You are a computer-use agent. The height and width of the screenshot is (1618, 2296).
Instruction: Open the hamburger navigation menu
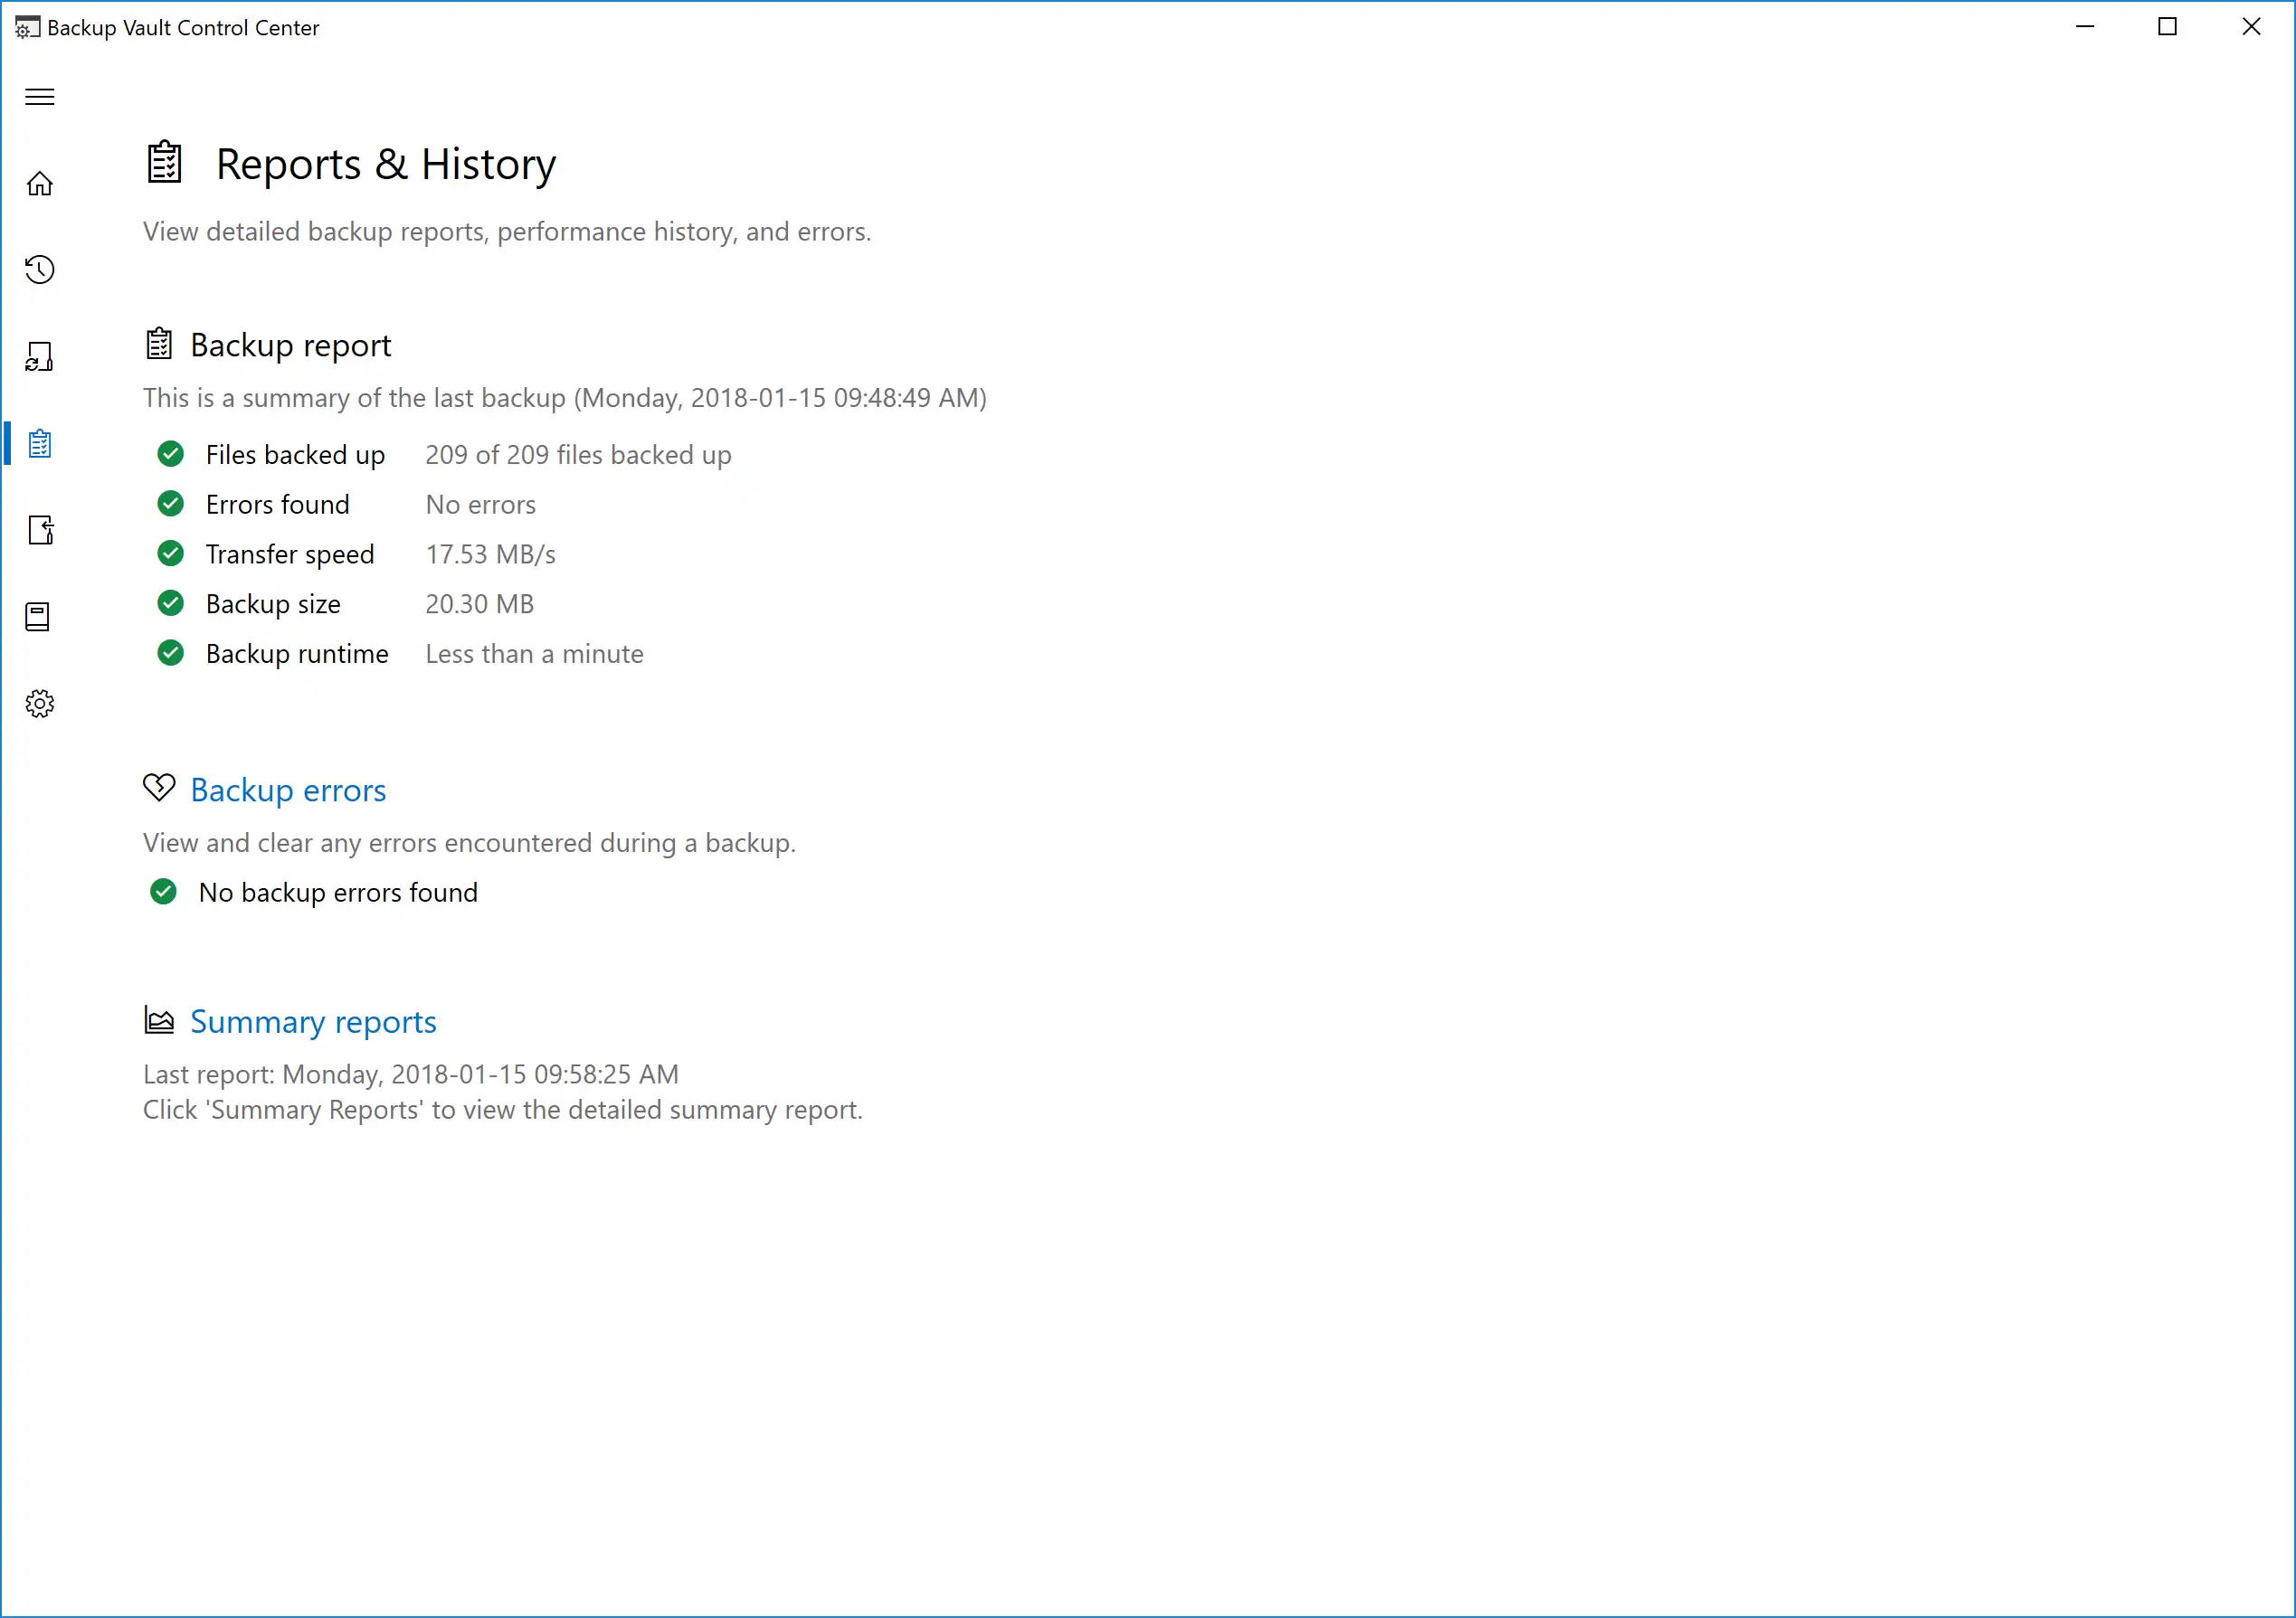[x=40, y=97]
